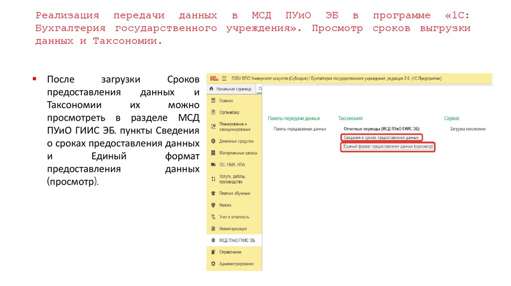The width and height of the screenshot is (511, 286).
Task: Open Услуги, работы, производство section
Action: pyautogui.click(x=233, y=179)
